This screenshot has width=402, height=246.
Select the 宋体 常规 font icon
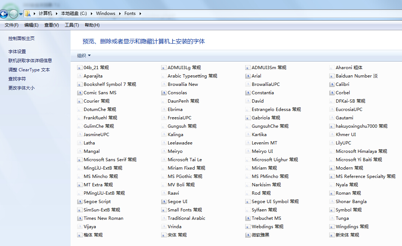click(x=164, y=235)
